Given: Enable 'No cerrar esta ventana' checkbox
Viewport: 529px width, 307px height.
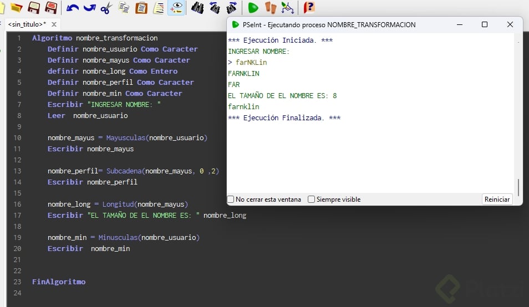Looking at the screenshot, I should pyautogui.click(x=231, y=199).
